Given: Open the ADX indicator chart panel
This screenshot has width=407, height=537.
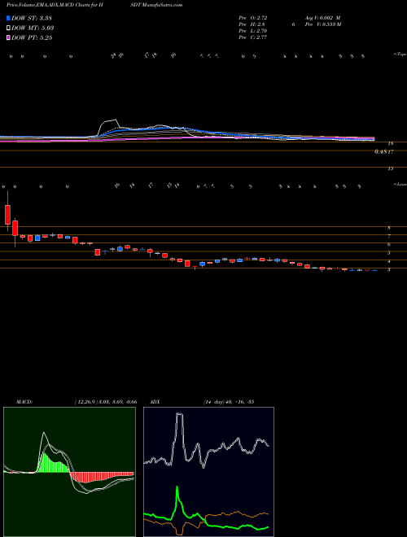Looking at the screenshot, I should click(x=208, y=472).
